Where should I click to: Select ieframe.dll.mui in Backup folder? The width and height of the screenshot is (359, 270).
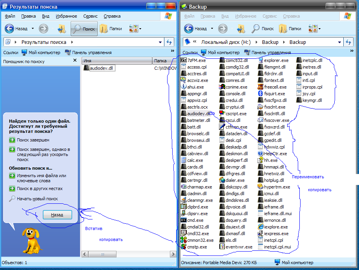tap(275, 213)
